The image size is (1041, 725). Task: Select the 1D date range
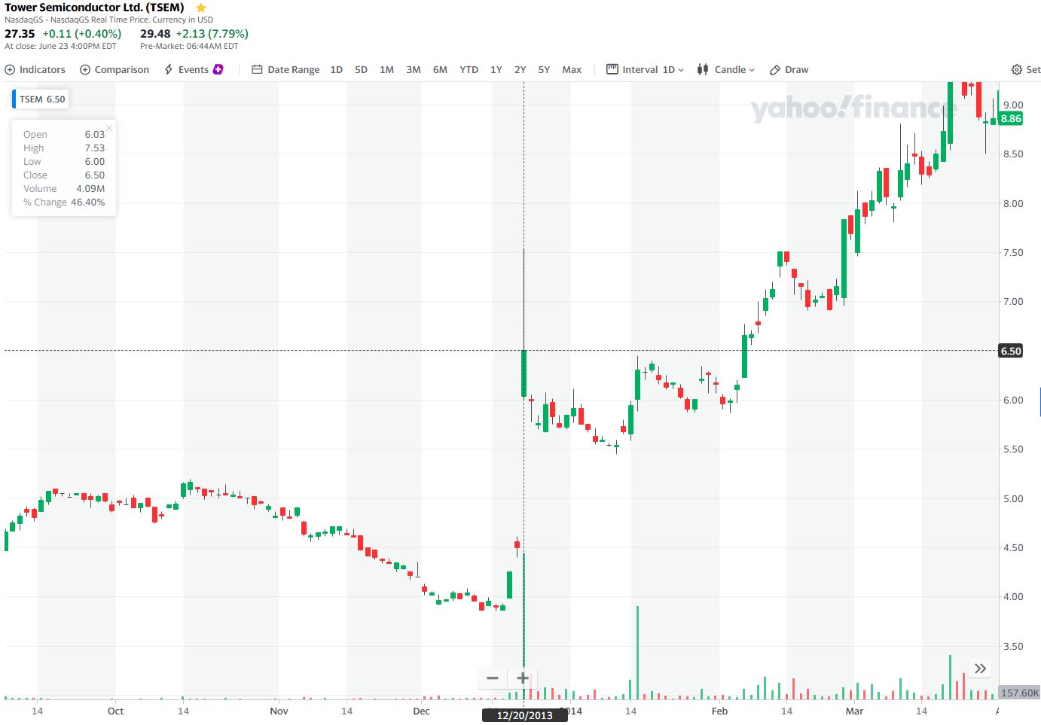[337, 69]
